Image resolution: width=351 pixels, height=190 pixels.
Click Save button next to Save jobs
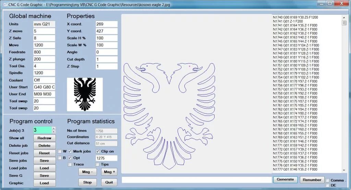pyautogui.click(x=44, y=161)
